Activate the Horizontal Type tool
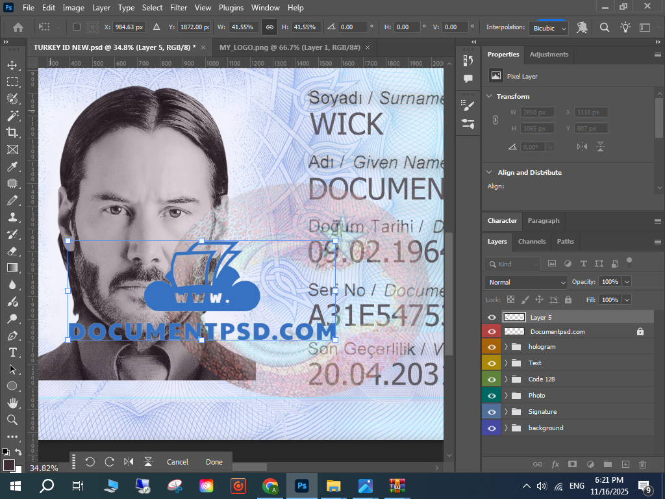The image size is (665, 499). coord(12,352)
